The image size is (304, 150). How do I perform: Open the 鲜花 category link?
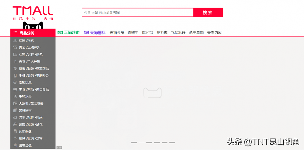39,125
